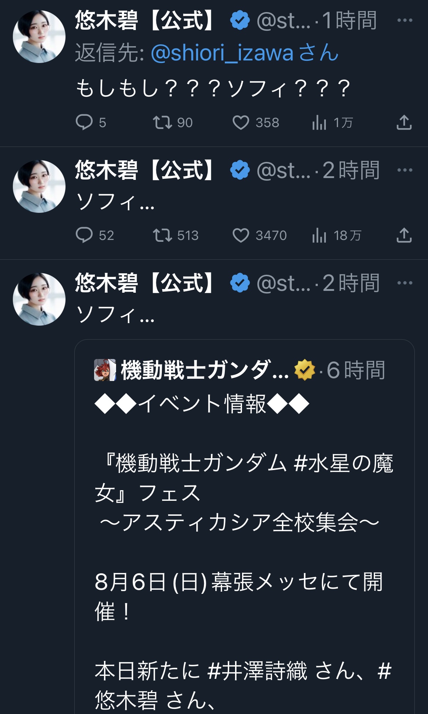
Task: Open the Gundam account avatar in quoted tweet
Action: point(105,370)
